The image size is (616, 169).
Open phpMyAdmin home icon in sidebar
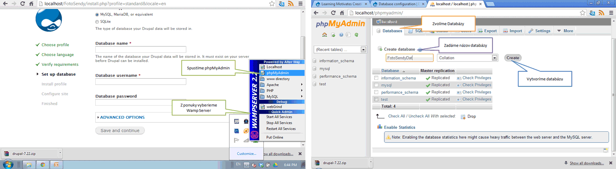(x=324, y=35)
